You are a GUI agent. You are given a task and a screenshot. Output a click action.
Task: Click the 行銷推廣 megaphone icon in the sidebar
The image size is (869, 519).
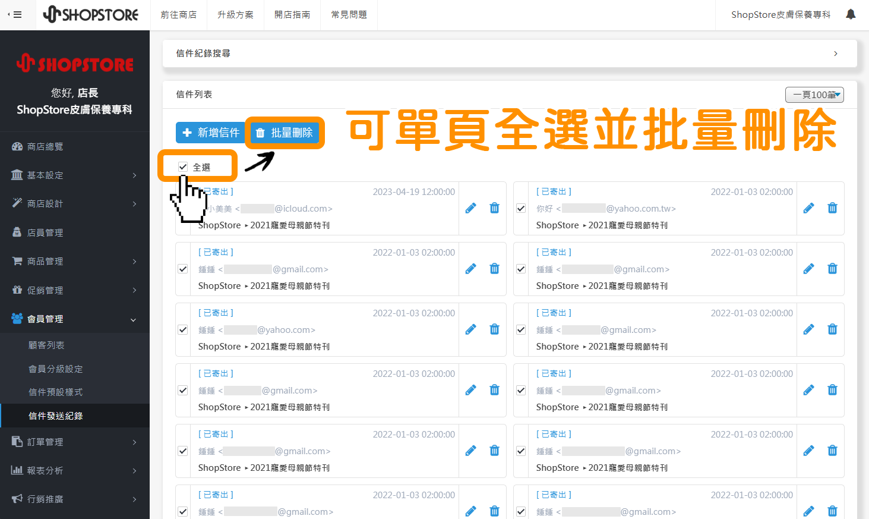[x=17, y=499]
